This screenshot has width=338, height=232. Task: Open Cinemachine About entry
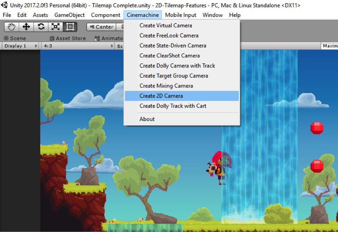(x=182, y=119)
